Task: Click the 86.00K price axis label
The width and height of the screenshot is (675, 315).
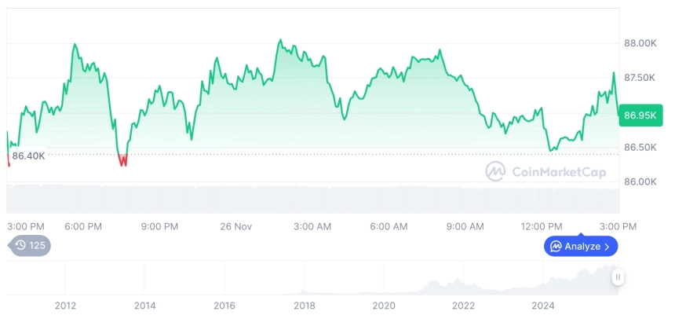Action: (640, 181)
